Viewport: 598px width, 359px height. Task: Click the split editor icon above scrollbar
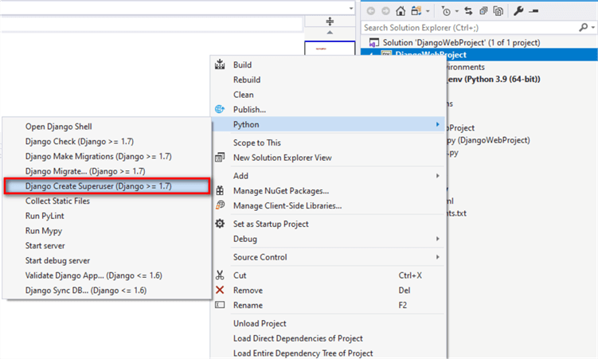tap(330, 21)
